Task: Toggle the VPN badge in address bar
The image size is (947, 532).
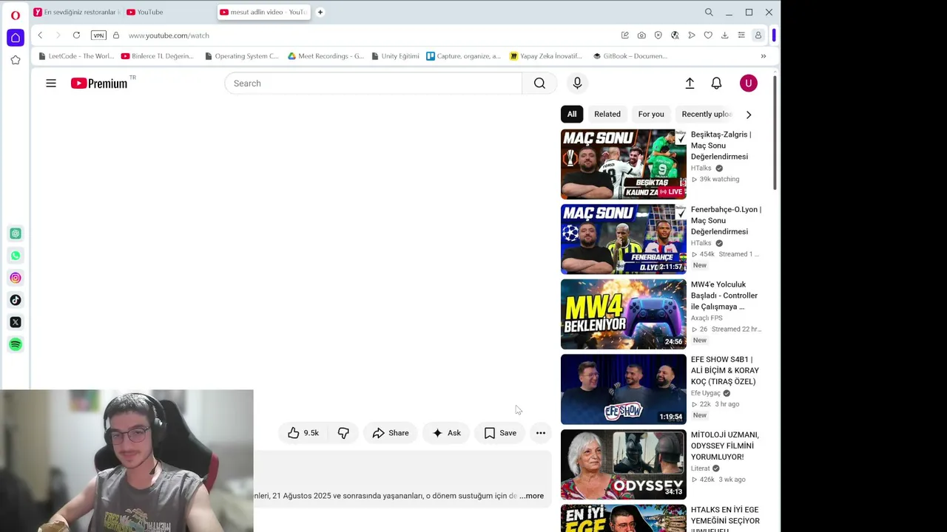Action: point(98,35)
